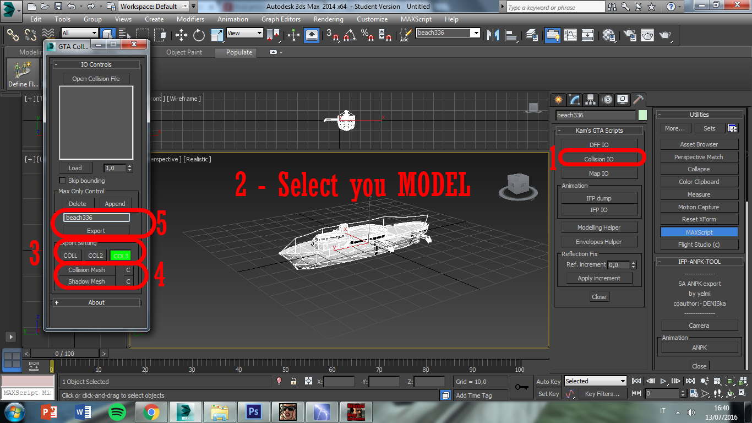Activate the Select and Uniform Scale tool
Image resolution: width=752 pixels, height=423 pixels.
click(217, 35)
